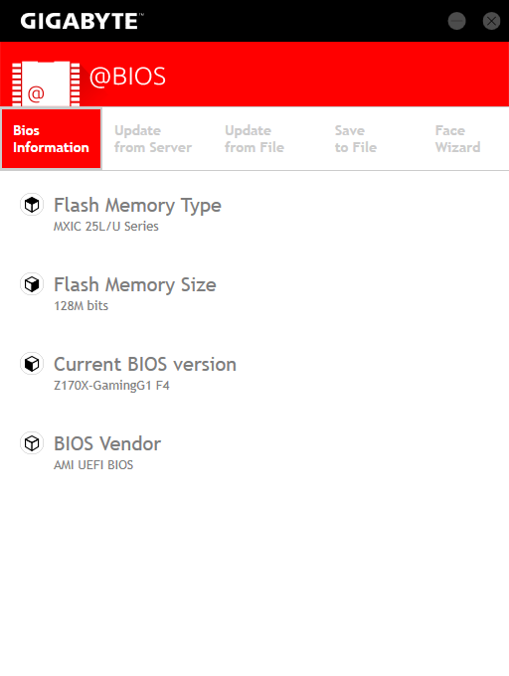The height and width of the screenshot is (676, 509).
Task: Click the MXIC 25L/U Series value
Action: coord(106,227)
